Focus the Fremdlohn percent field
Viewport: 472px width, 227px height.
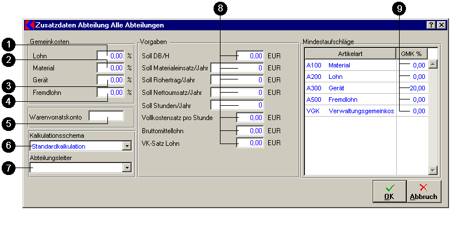point(110,93)
